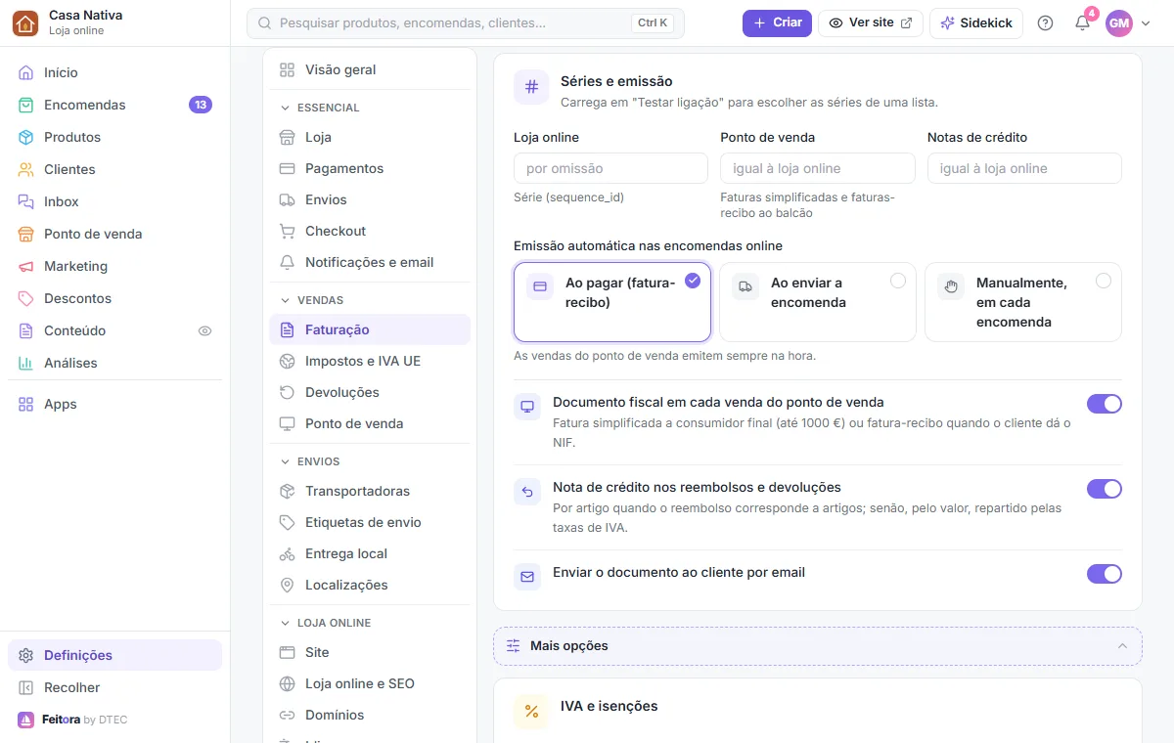The width and height of the screenshot is (1174, 743).
Task: Open Visão geral settings page
Action: (x=370, y=69)
